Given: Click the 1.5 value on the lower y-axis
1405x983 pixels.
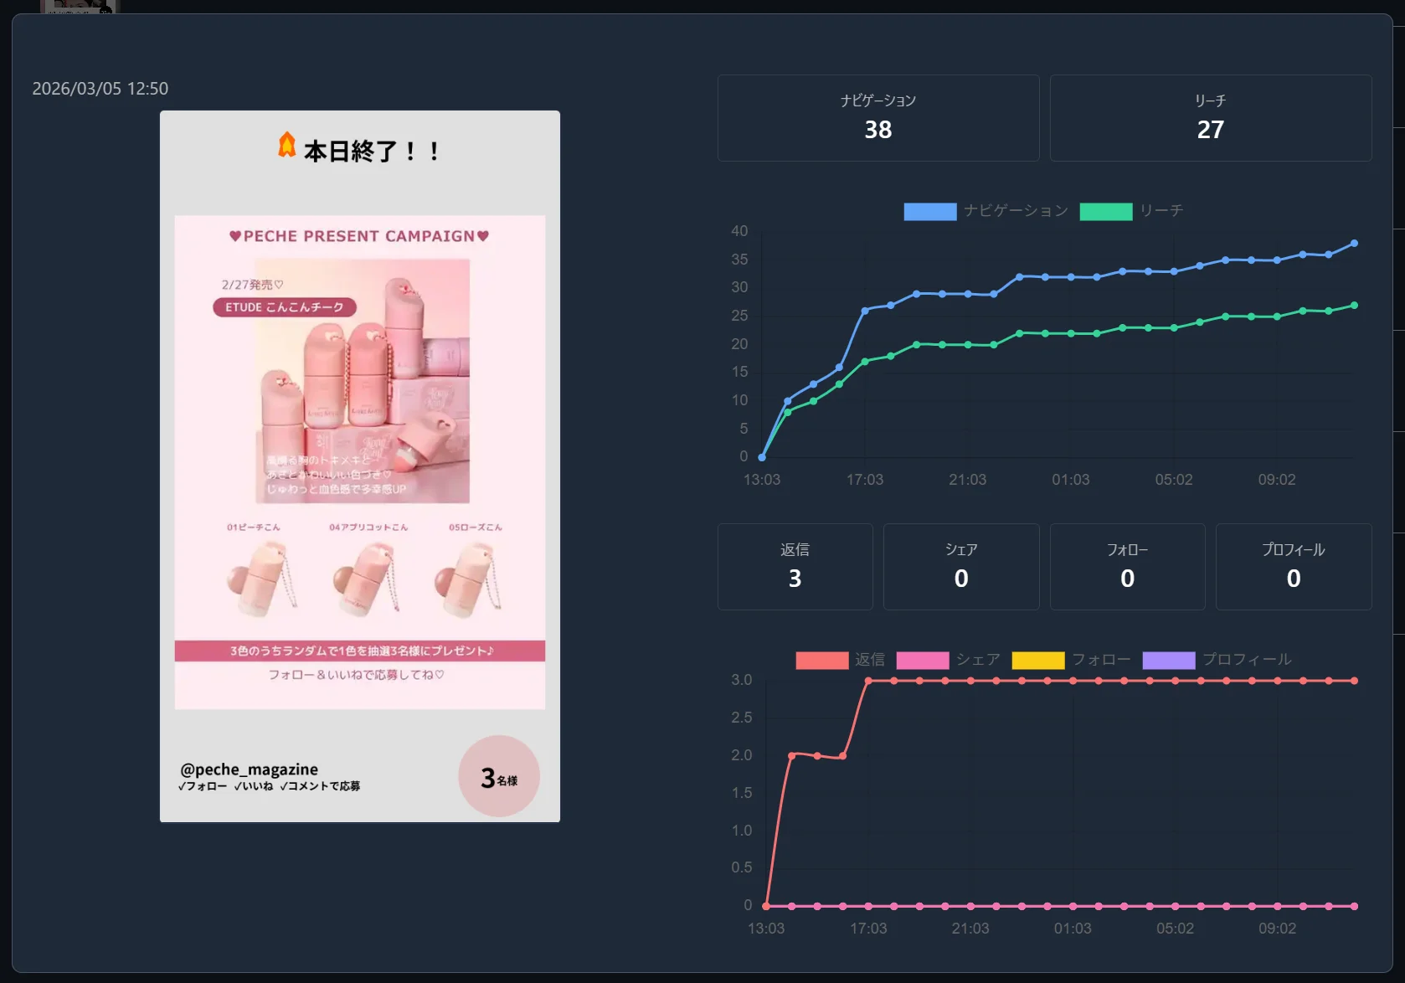Looking at the screenshot, I should (x=742, y=793).
